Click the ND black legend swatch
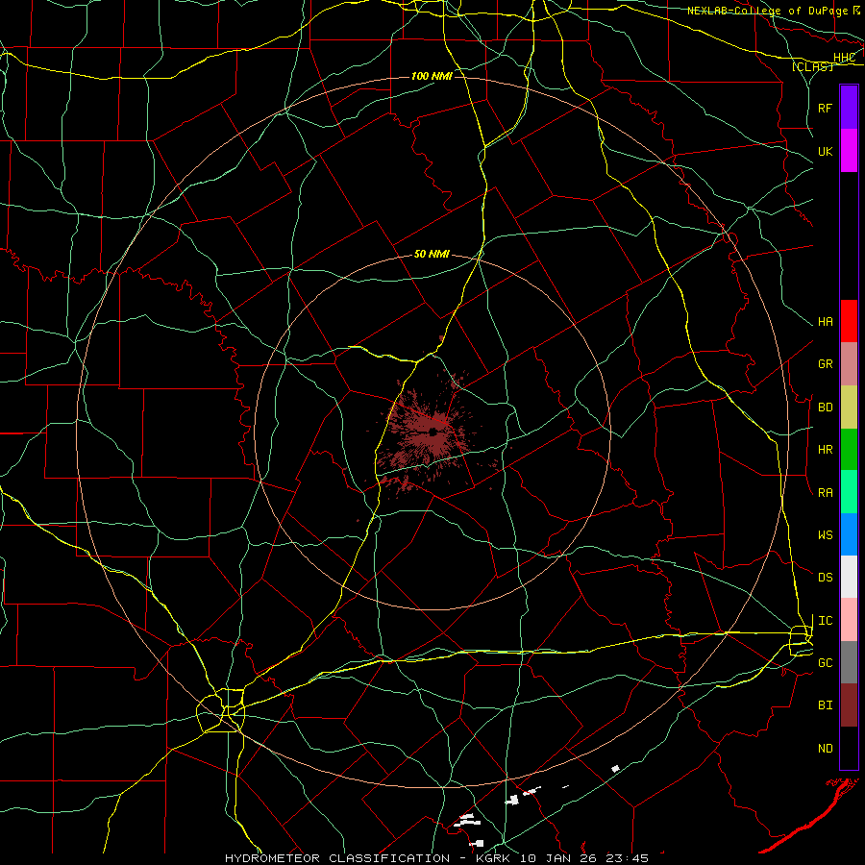The image size is (865, 865). coord(849,748)
